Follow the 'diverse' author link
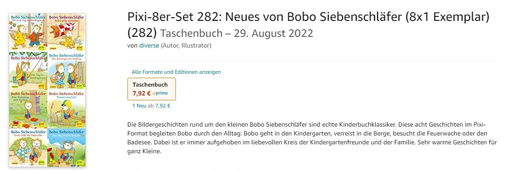This screenshot has width=510, height=171. click(x=149, y=45)
